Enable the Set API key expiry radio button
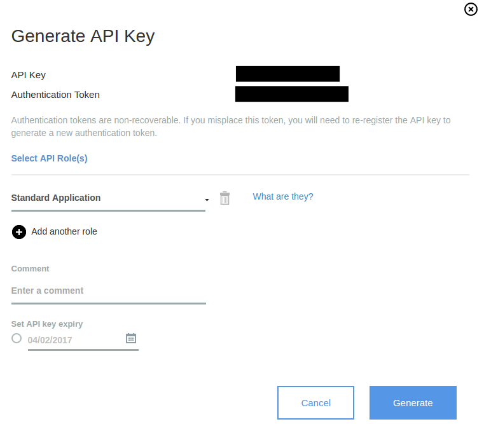484x424 pixels. pyautogui.click(x=17, y=338)
